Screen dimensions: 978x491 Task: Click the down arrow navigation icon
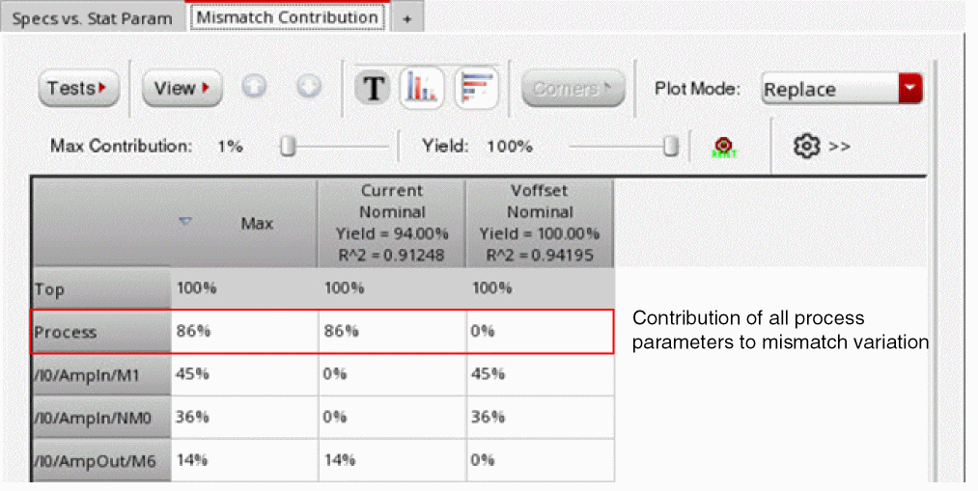click(x=308, y=88)
